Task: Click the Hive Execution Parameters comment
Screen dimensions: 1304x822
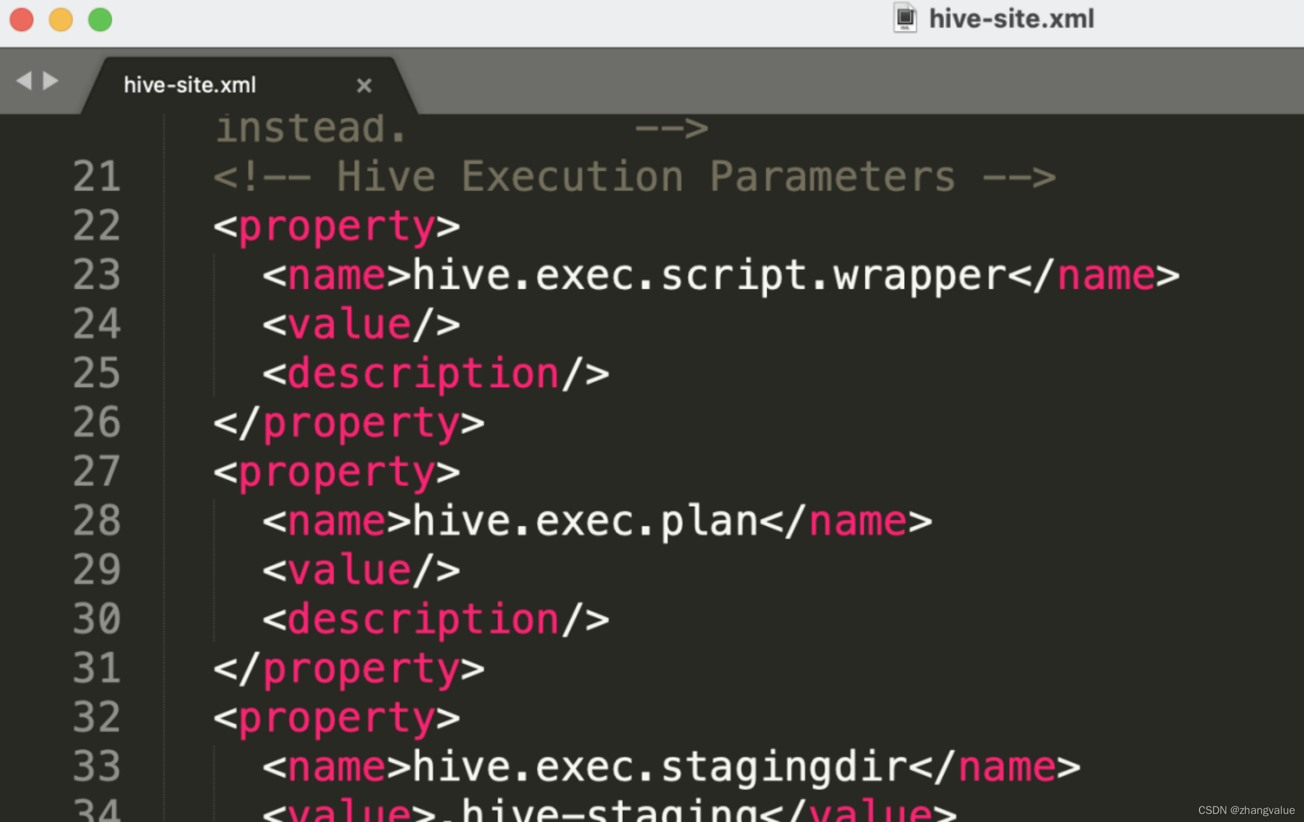Action: click(x=634, y=177)
